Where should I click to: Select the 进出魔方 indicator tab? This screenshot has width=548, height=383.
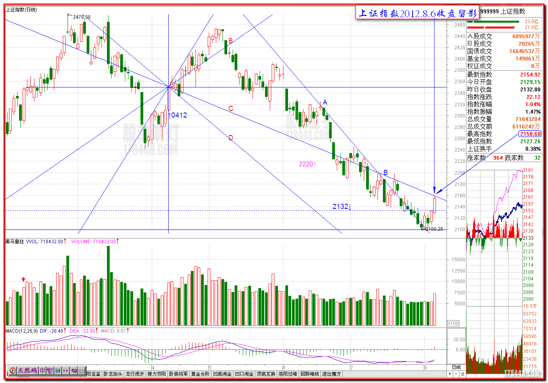tap(331, 374)
